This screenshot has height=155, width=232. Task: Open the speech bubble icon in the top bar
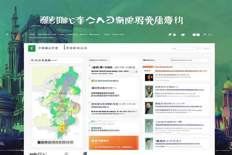point(183,35)
